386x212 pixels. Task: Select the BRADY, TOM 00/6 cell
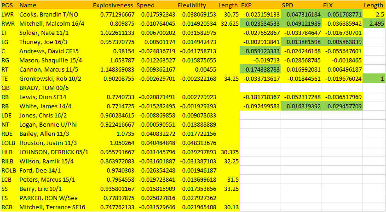(44, 88)
